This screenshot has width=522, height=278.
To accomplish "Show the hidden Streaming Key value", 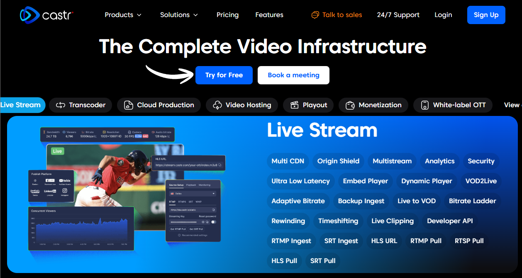I will pyautogui.click(x=203, y=222).
